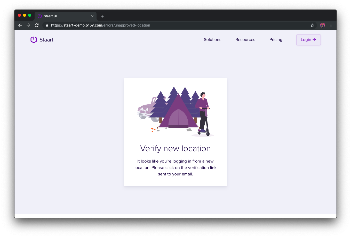Open a new tab with the plus button
The image size is (351, 237).
tap(102, 16)
